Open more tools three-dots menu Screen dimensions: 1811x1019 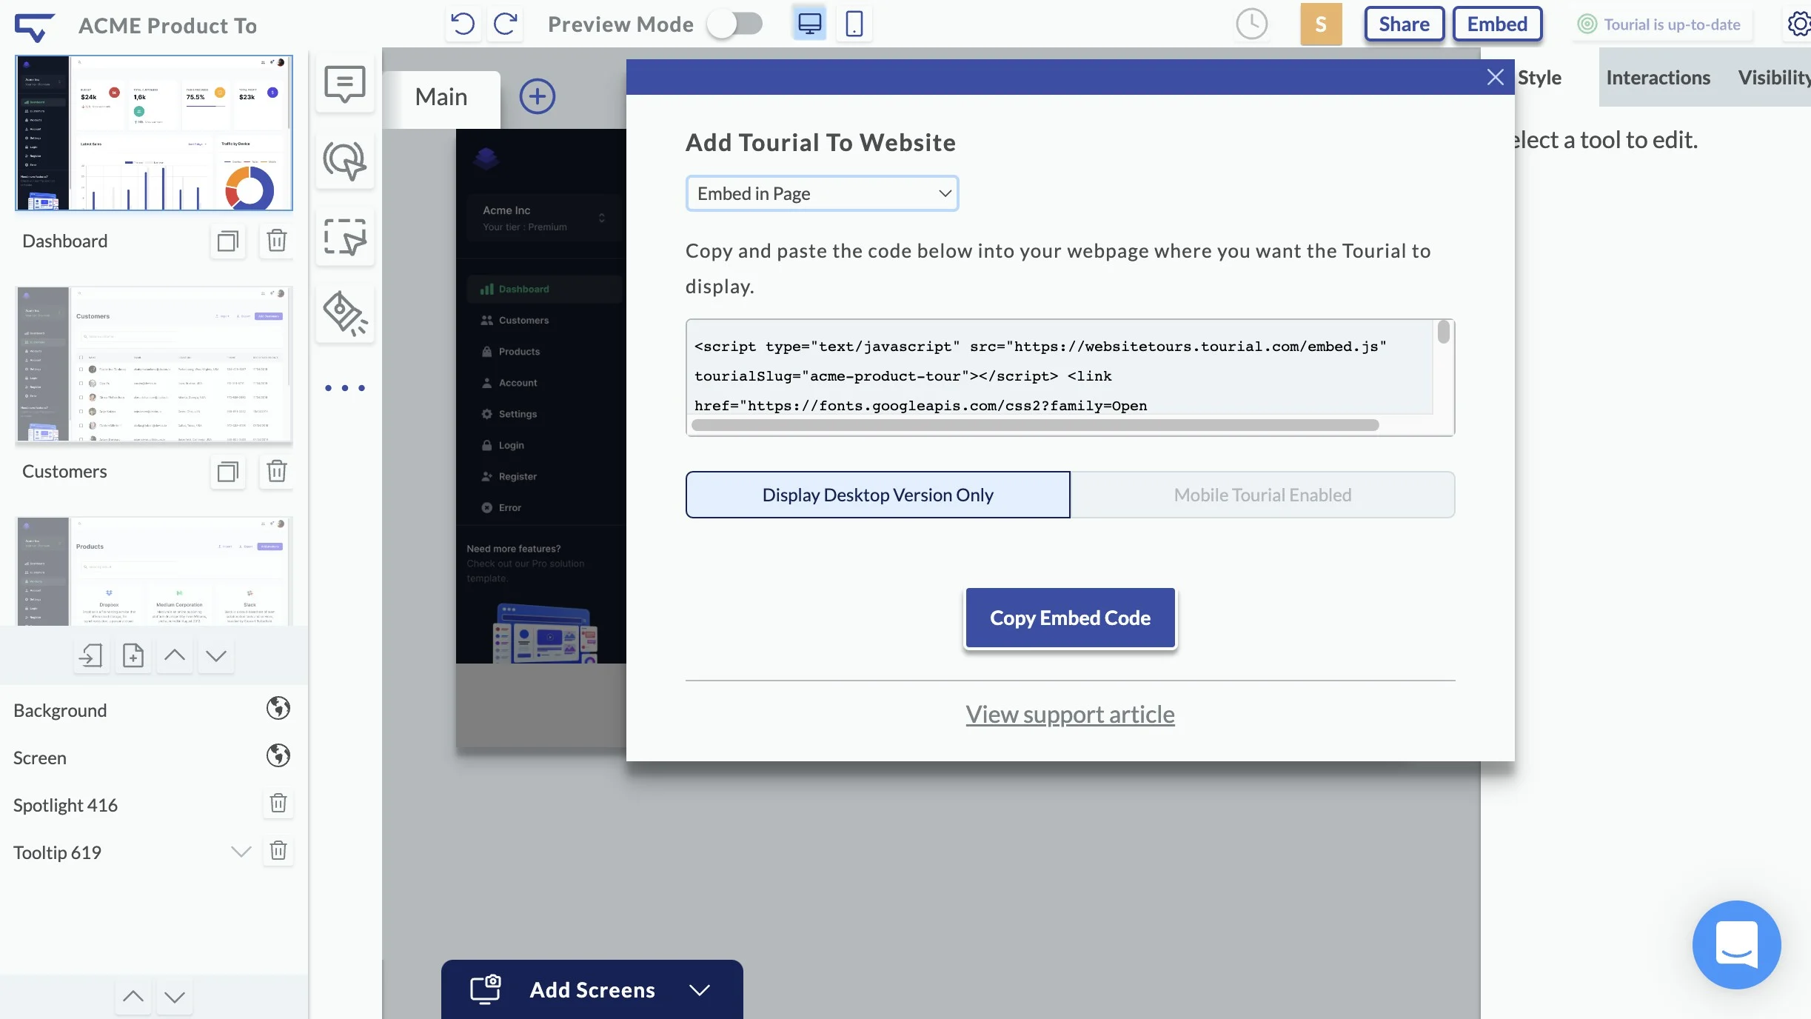pyautogui.click(x=345, y=388)
